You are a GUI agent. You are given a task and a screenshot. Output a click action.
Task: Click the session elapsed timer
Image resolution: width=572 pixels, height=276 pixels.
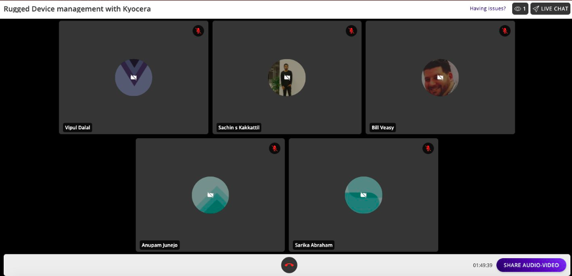(482, 266)
